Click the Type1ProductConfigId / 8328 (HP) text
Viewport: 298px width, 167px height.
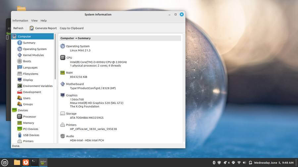[93, 88]
